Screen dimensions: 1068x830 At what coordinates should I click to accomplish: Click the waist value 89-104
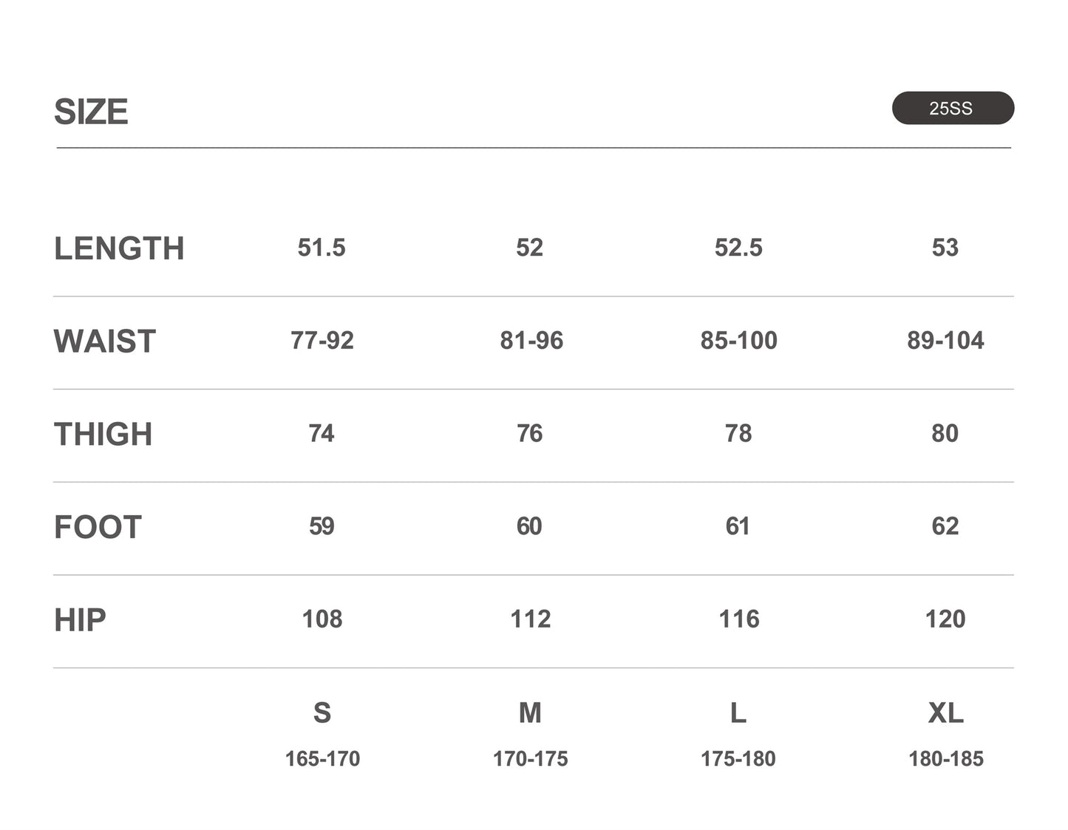[x=945, y=340]
